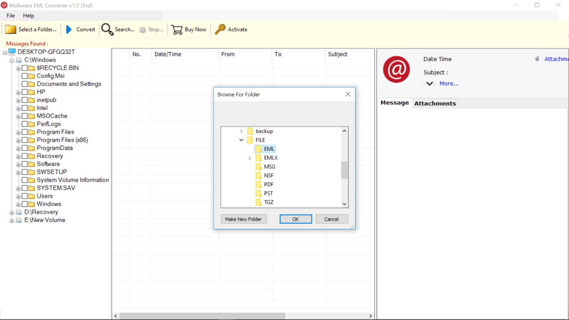Viewport: 569px width, 320px height.
Task: Open the Help menu
Action: (x=28, y=16)
